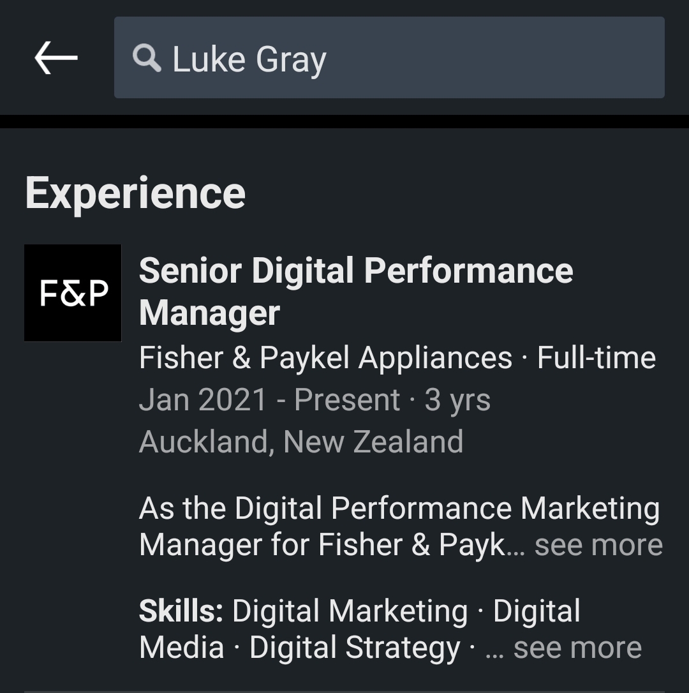This screenshot has width=689, height=693.
Task: Click the bold Skills label
Action: (x=181, y=611)
